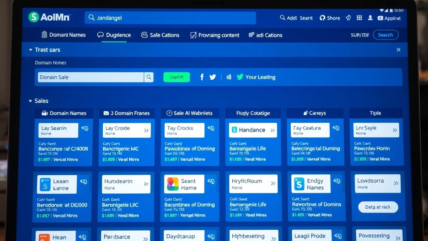Expand the Hurodearin card chevron
The width and height of the screenshot is (428, 241).
(x=146, y=184)
